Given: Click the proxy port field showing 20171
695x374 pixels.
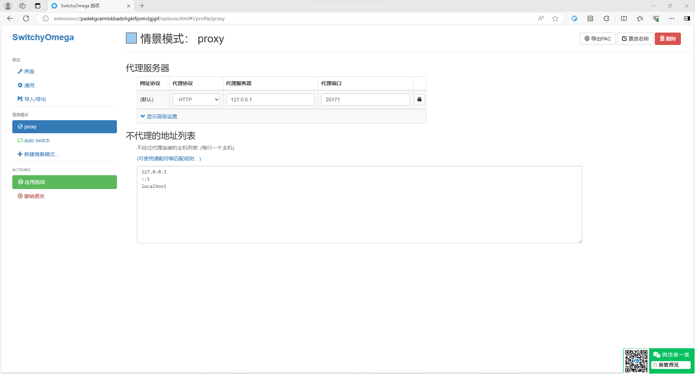Looking at the screenshot, I should [x=365, y=100].
